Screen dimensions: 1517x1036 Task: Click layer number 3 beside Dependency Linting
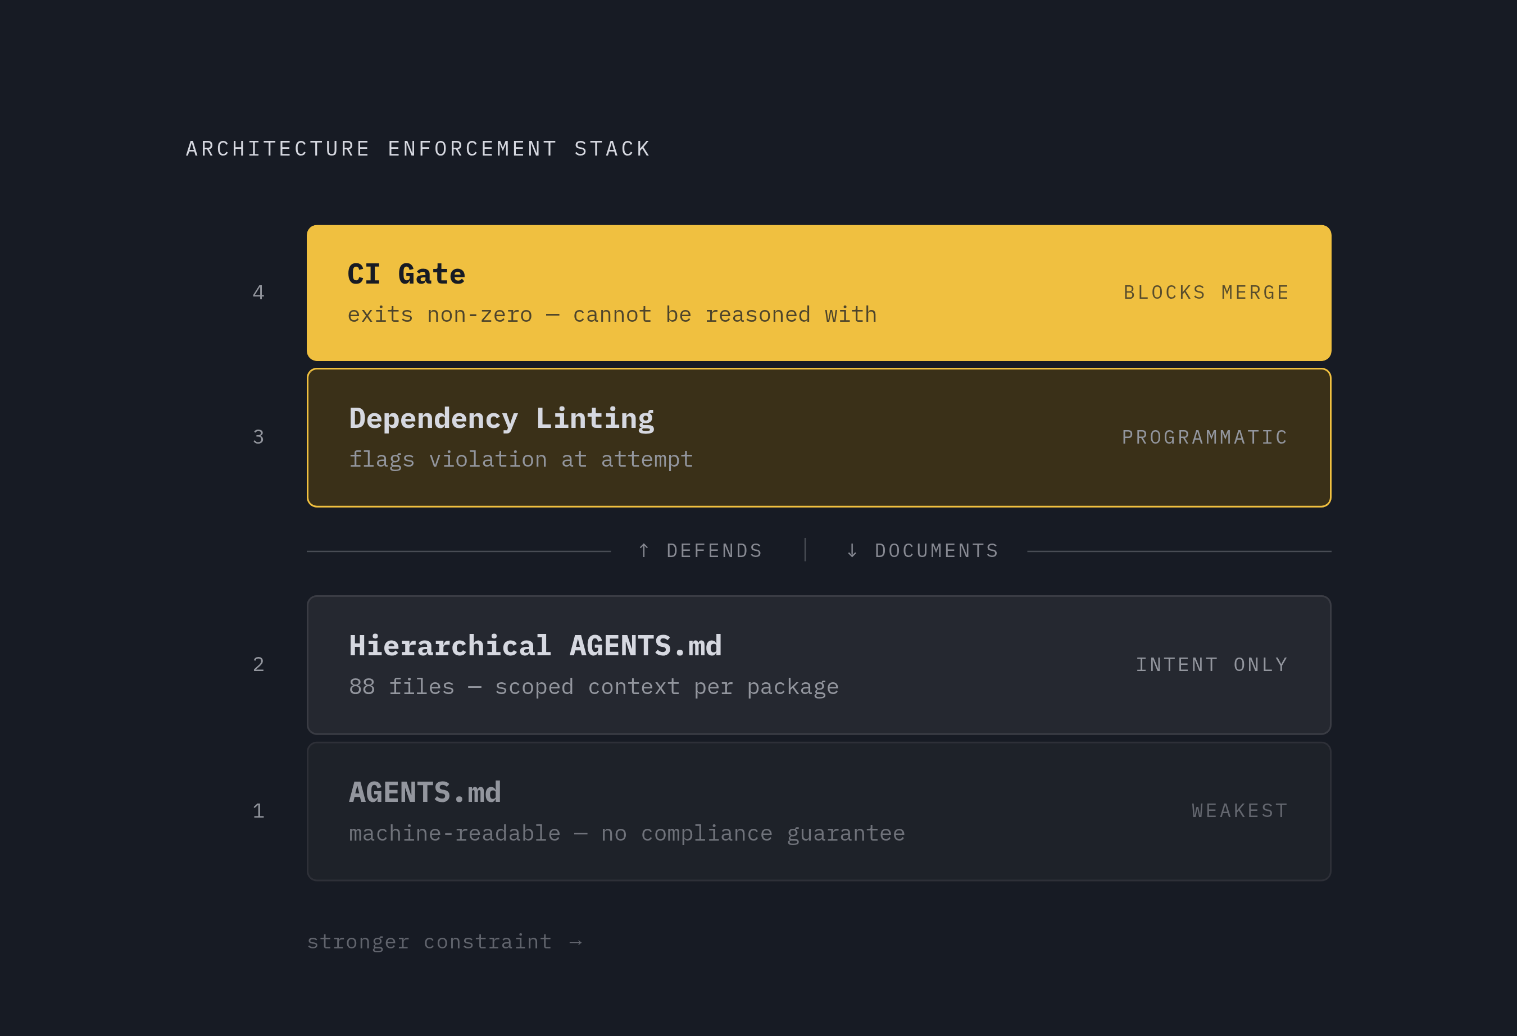[258, 437]
